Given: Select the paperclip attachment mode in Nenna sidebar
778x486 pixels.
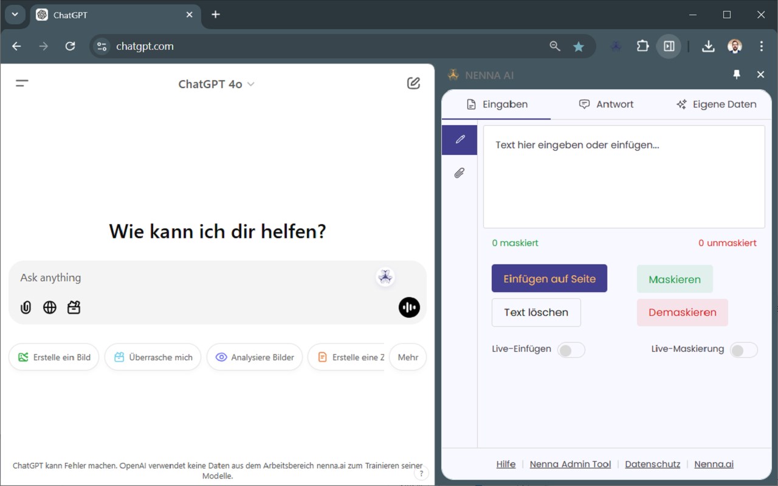Looking at the screenshot, I should tap(460, 173).
